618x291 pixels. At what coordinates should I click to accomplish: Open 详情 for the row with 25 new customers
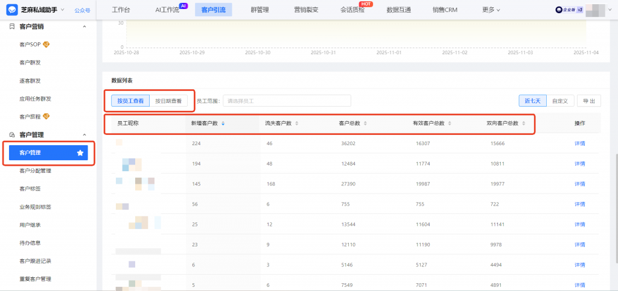pos(580,224)
